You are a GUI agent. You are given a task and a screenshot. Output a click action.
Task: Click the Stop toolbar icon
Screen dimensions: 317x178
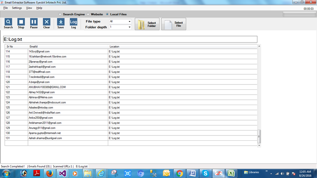pos(21,23)
